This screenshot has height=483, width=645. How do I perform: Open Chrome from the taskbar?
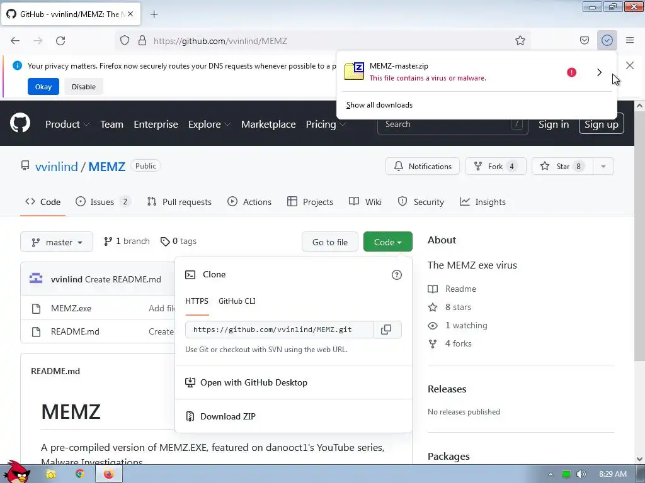coord(80,474)
